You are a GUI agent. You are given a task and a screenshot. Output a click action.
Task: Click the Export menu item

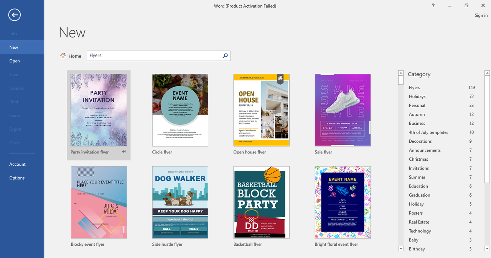click(22, 129)
